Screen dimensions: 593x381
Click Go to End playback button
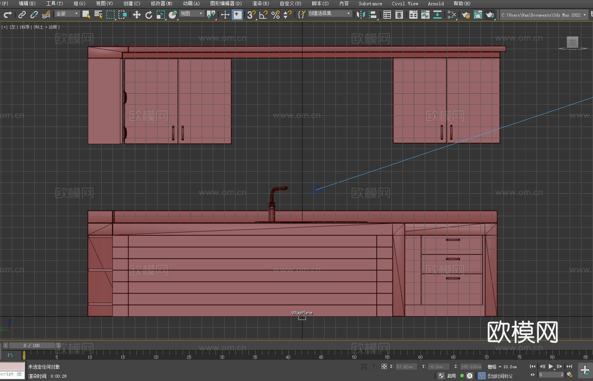569,366
